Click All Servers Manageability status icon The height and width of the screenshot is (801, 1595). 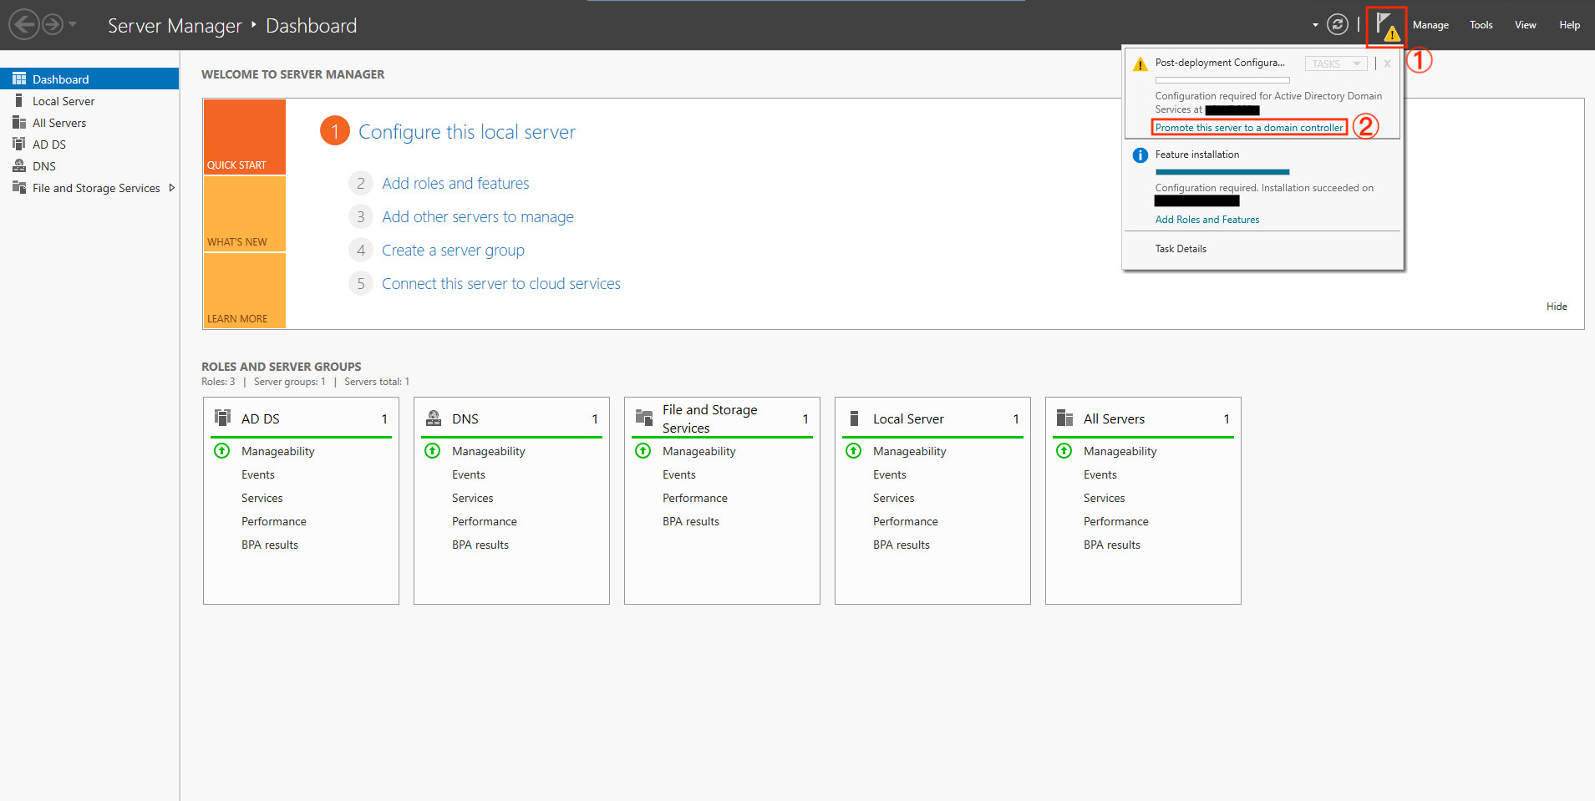1064,451
